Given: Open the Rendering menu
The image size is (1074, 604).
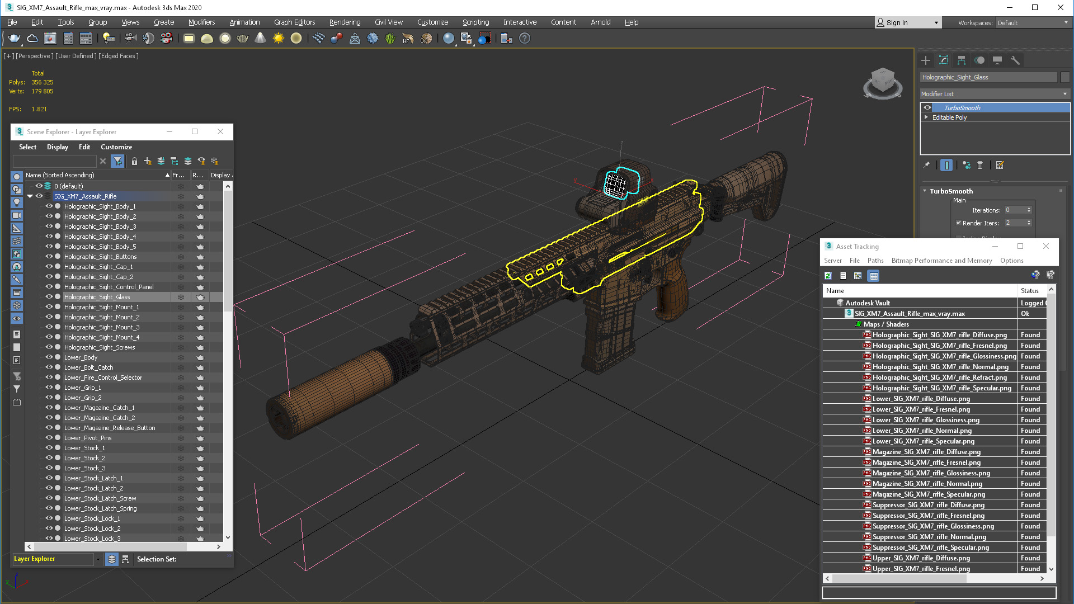Looking at the screenshot, I should 345,22.
